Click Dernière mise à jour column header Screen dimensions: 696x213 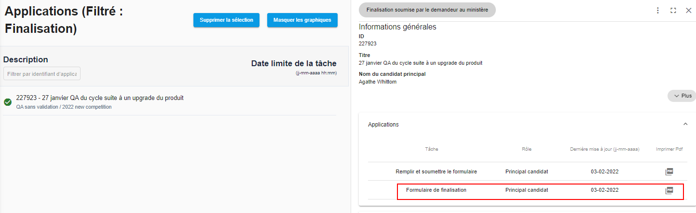pyautogui.click(x=604, y=149)
